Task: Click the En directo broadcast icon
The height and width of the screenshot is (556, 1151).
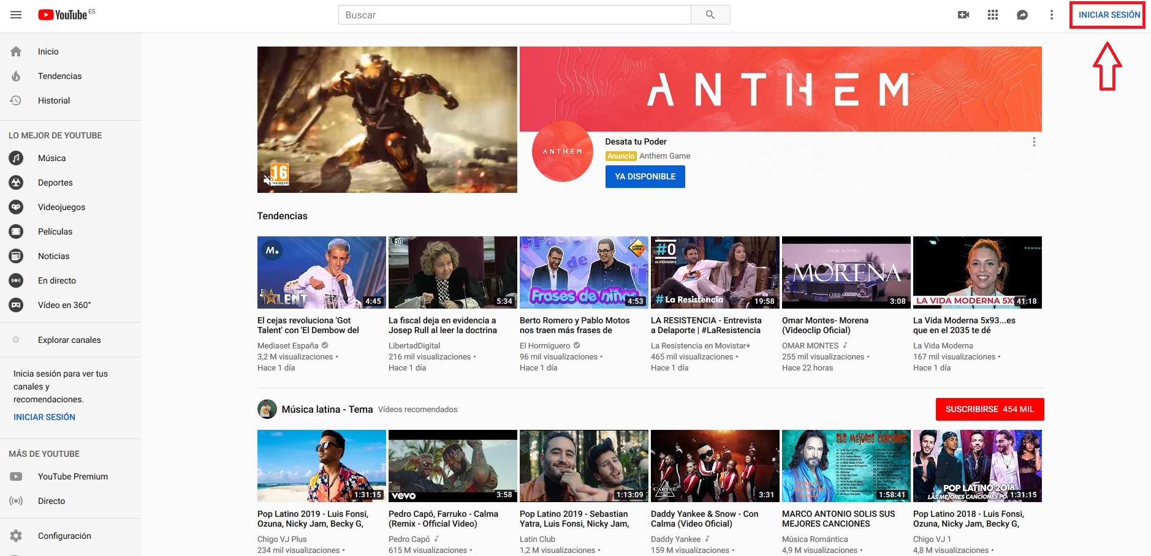Action: tap(16, 280)
